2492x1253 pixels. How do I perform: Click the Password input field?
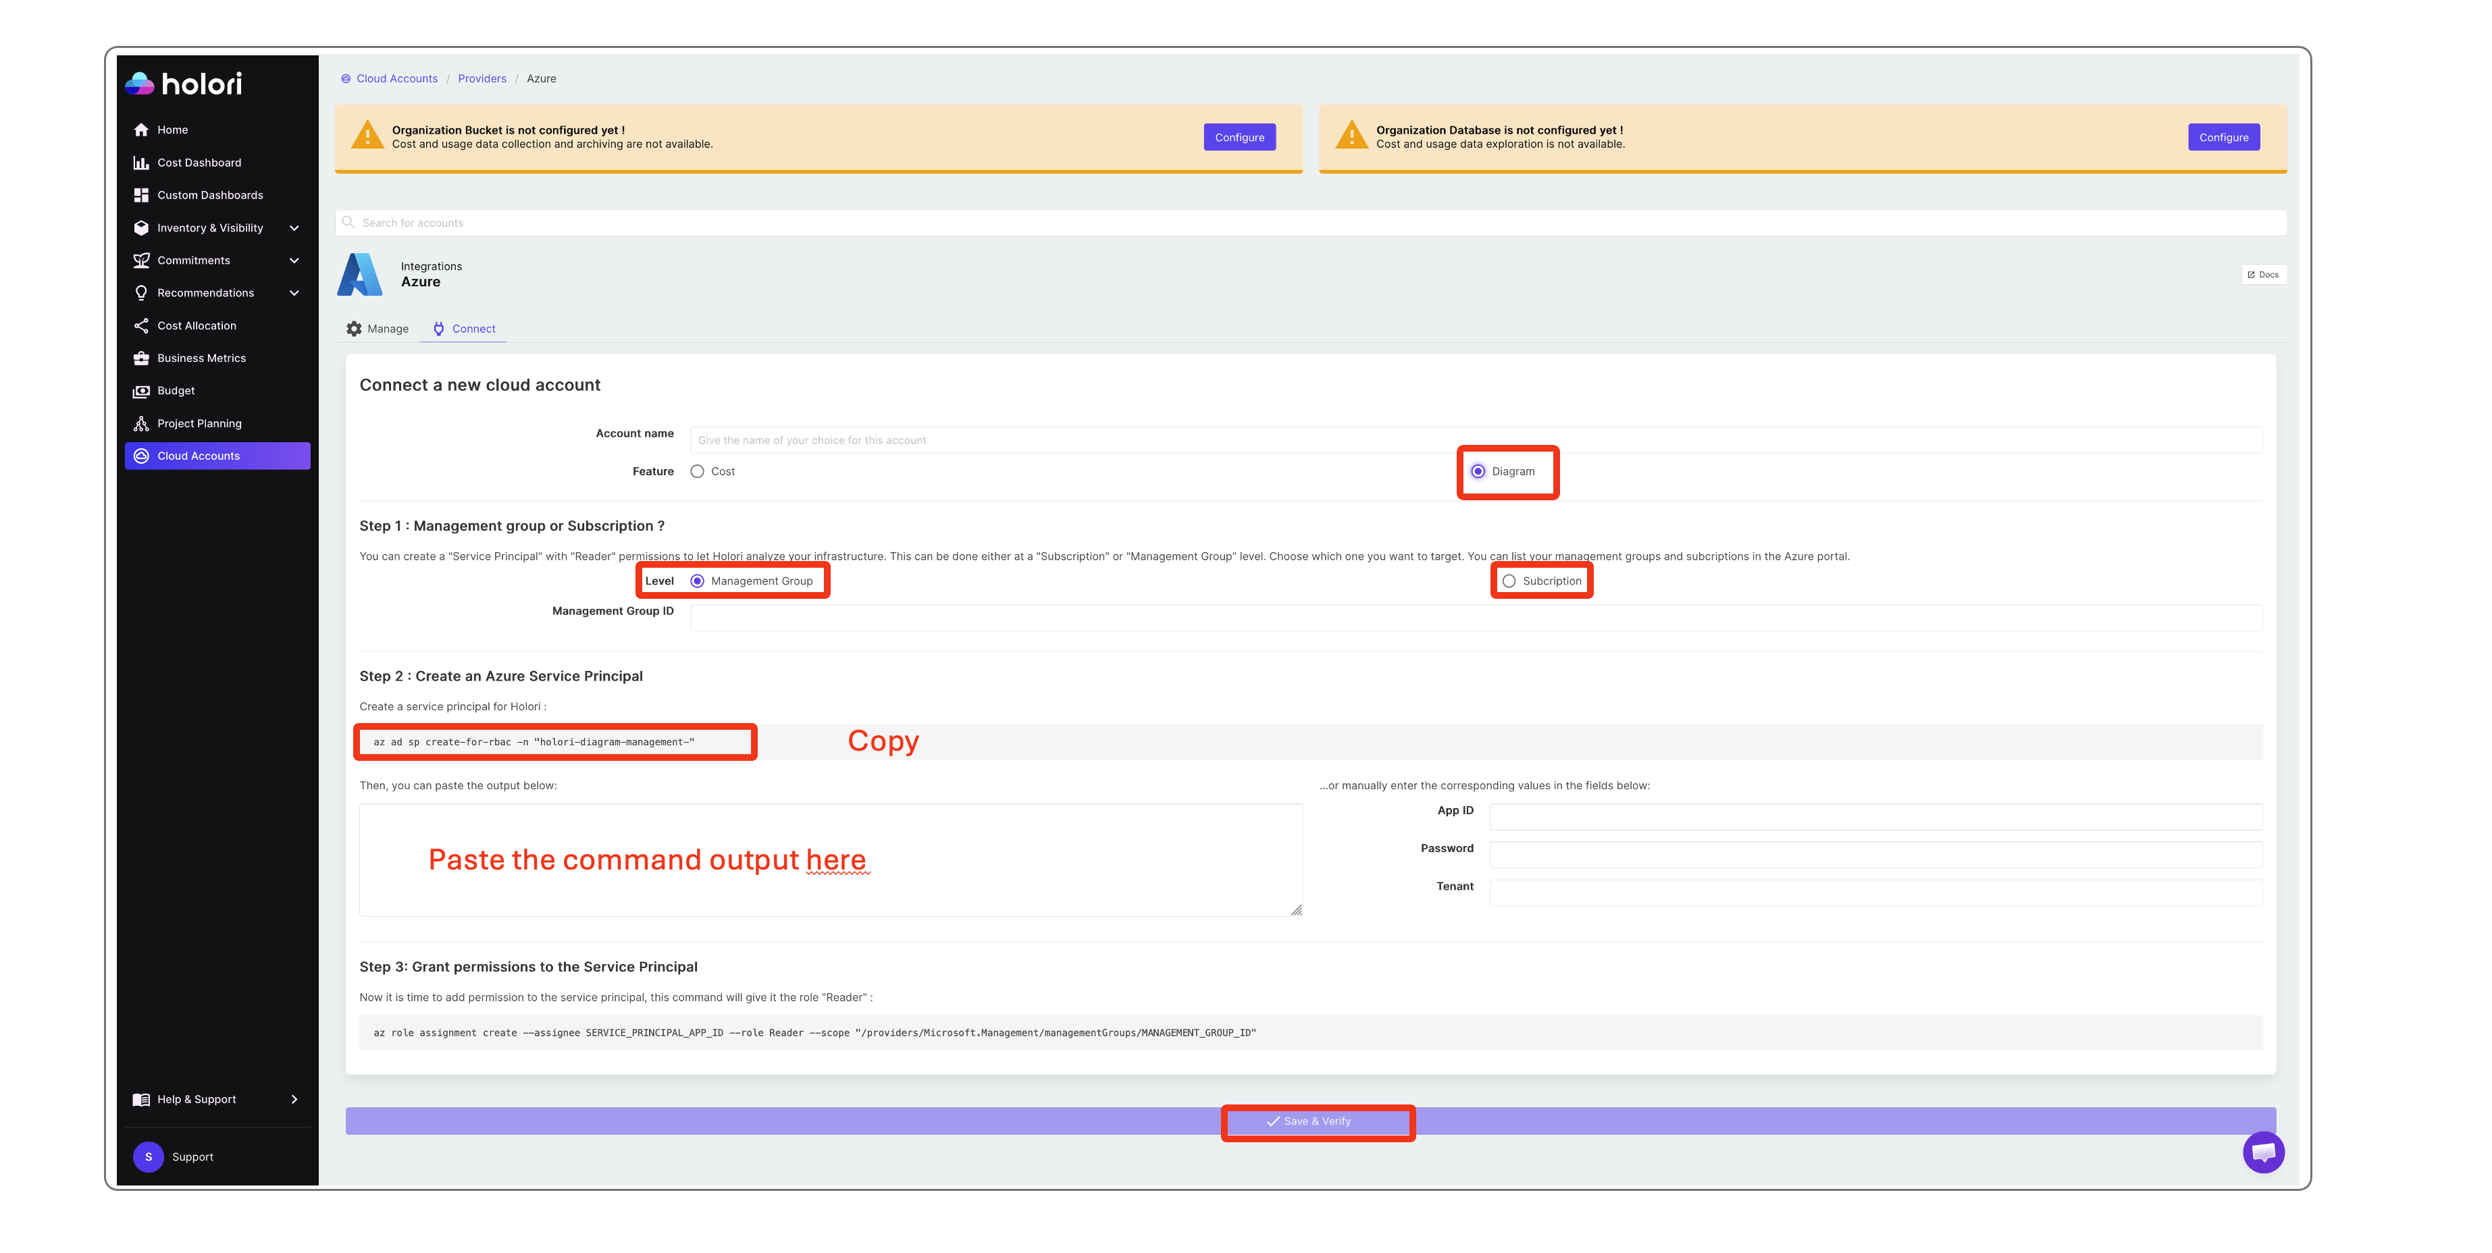point(1875,855)
